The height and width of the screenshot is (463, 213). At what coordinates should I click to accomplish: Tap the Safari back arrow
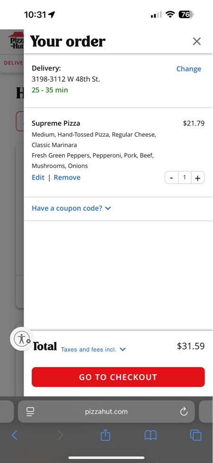14,435
